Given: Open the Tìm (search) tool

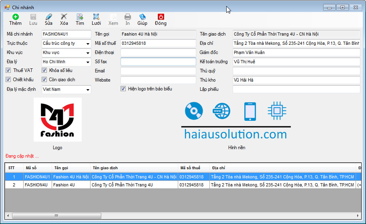Looking at the screenshot, I should [80, 17].
